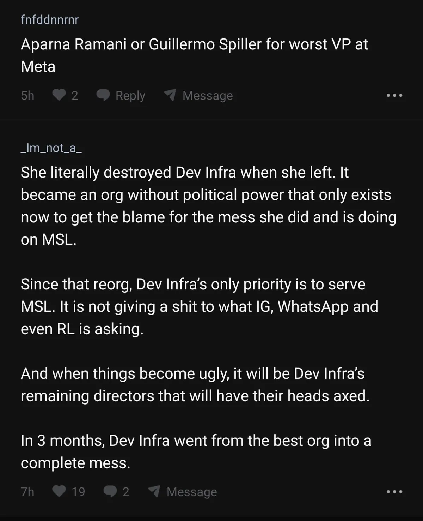Screen dimensions: 423x521
Task: Click the paragraph starting "In 3 months, Dev Infra"
Action: click(196, 451)
